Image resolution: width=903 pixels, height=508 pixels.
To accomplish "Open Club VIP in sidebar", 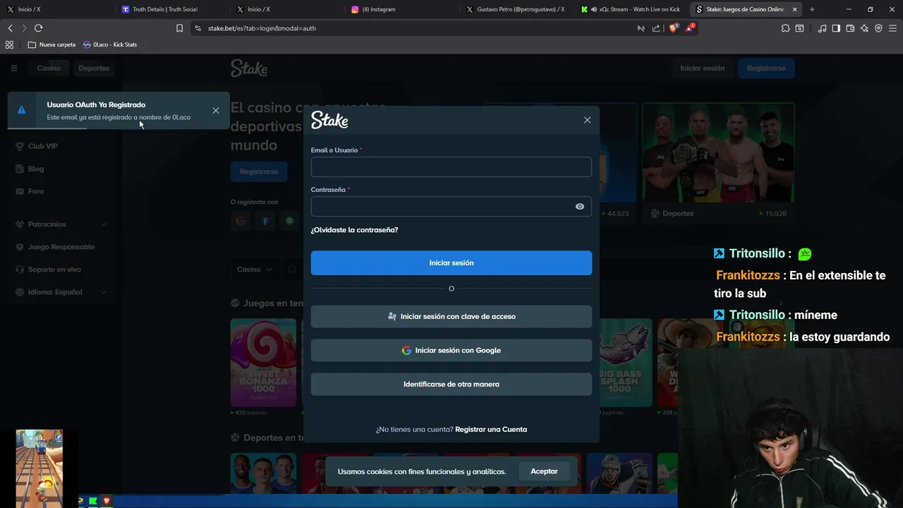I will [x=42, y=146].
